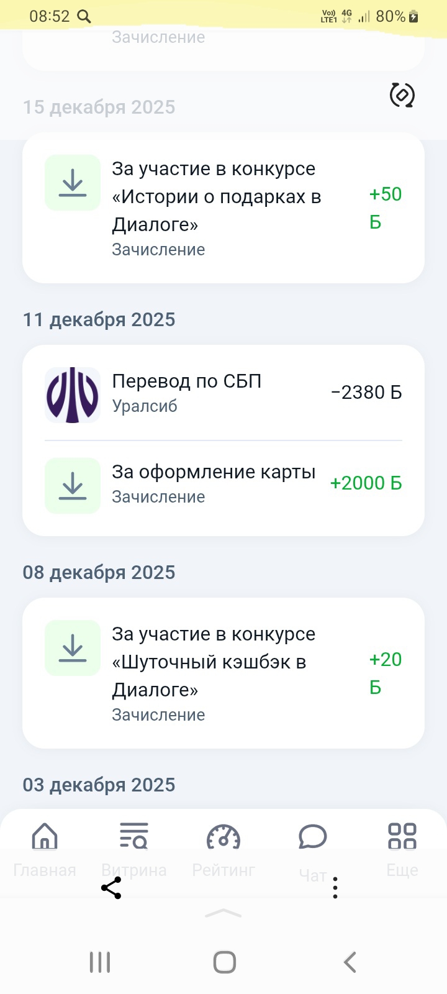
Task: Tap the search magnifier in status bar
Action: pos(84,17)
